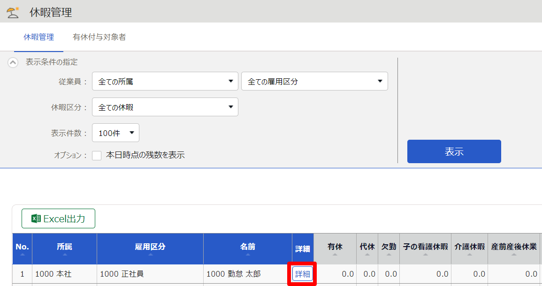Sort by the 有休 column header
This screenshot has height=286, width=542.
335,248
